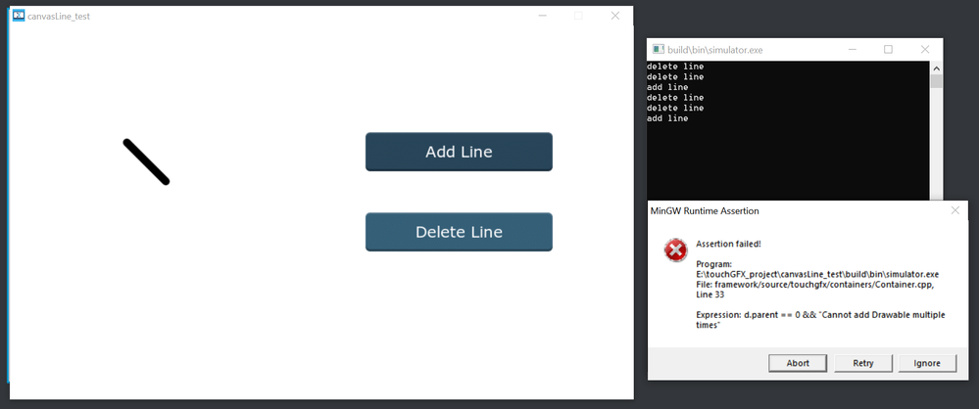Click the console vertical scrollbar thumb
The height and width of the screenshot is (409, 979).
pos(937,81)
